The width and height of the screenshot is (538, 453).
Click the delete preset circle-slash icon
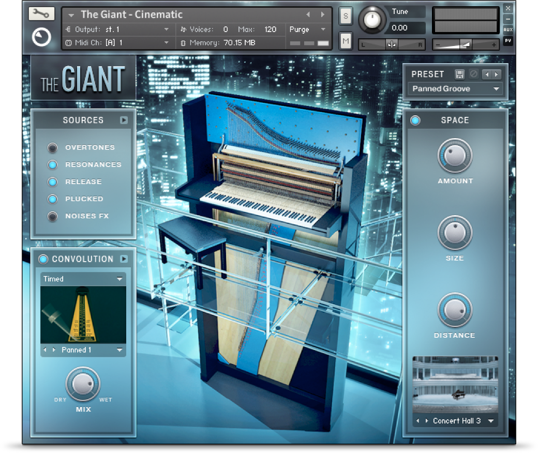pos(473,74)
